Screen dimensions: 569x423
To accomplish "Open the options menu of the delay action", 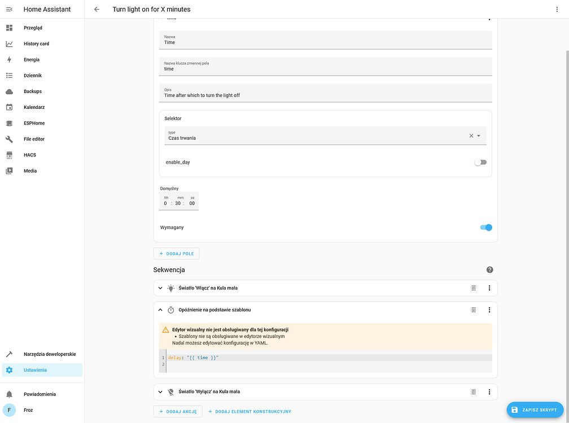I will [x=489, y=310].
